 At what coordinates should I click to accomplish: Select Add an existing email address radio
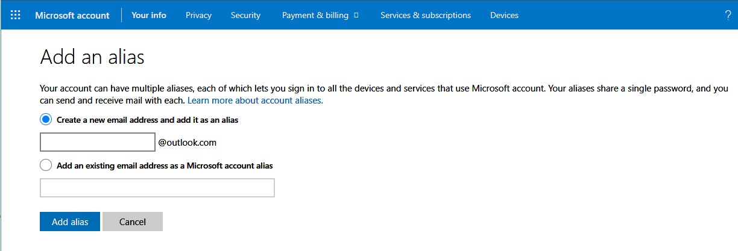tap(46, 165)
